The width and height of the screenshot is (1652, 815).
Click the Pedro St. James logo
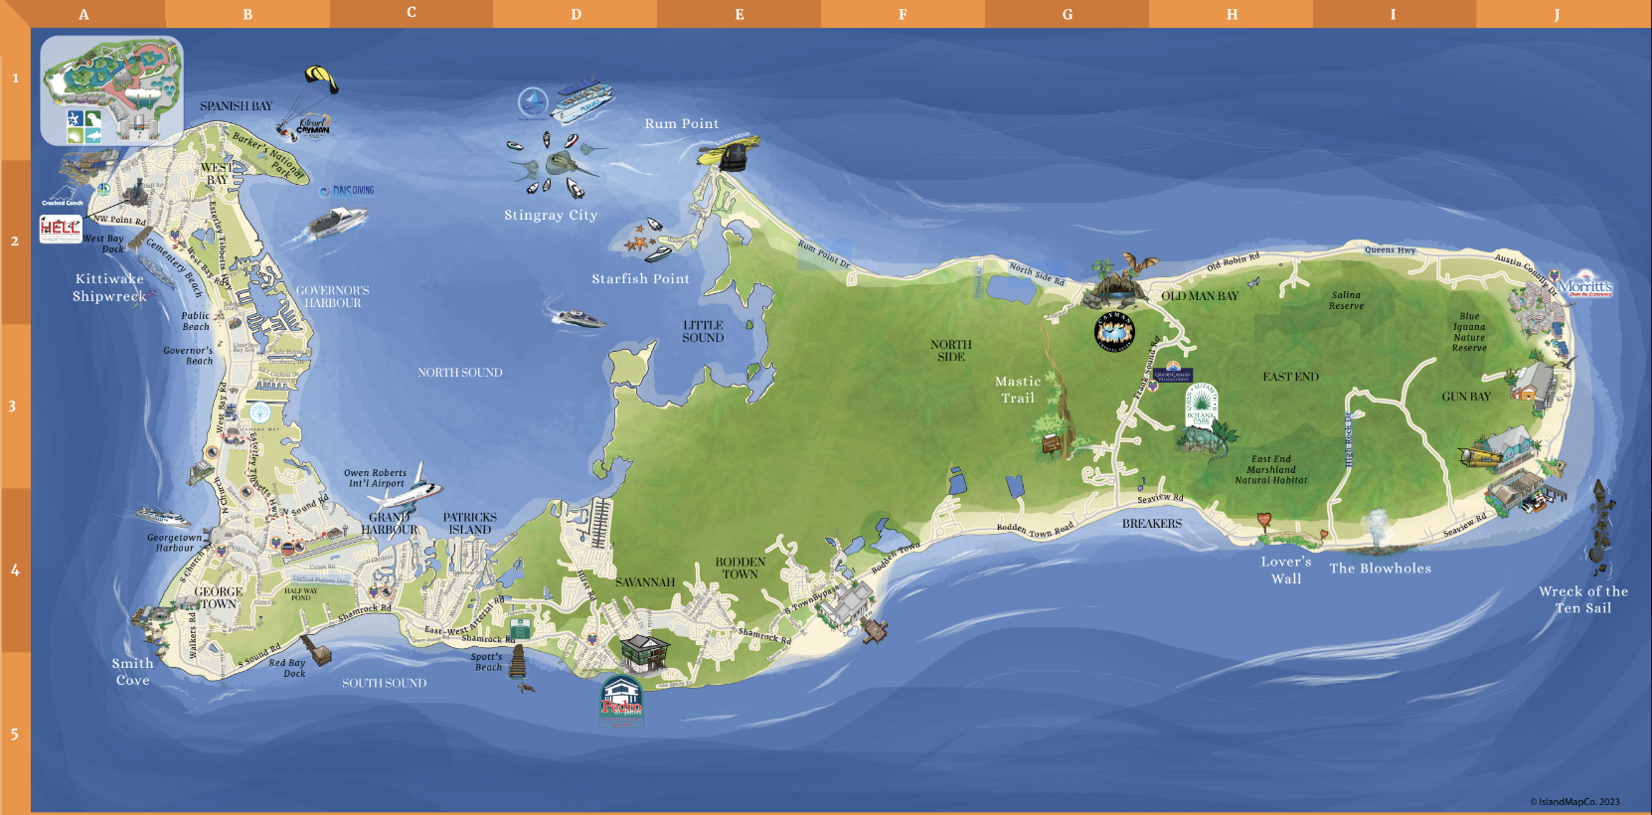622,698
